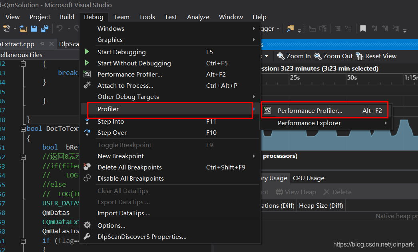The height and width of the screenshot is (252, 418).
Task: Click the Open File folder icon
Action: (23, 28)
